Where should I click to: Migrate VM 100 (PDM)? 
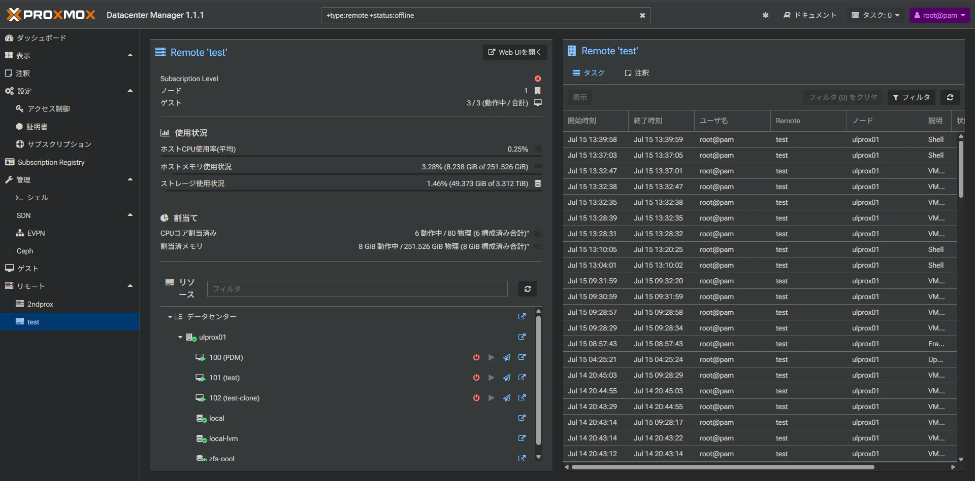[x=506, y=357]
